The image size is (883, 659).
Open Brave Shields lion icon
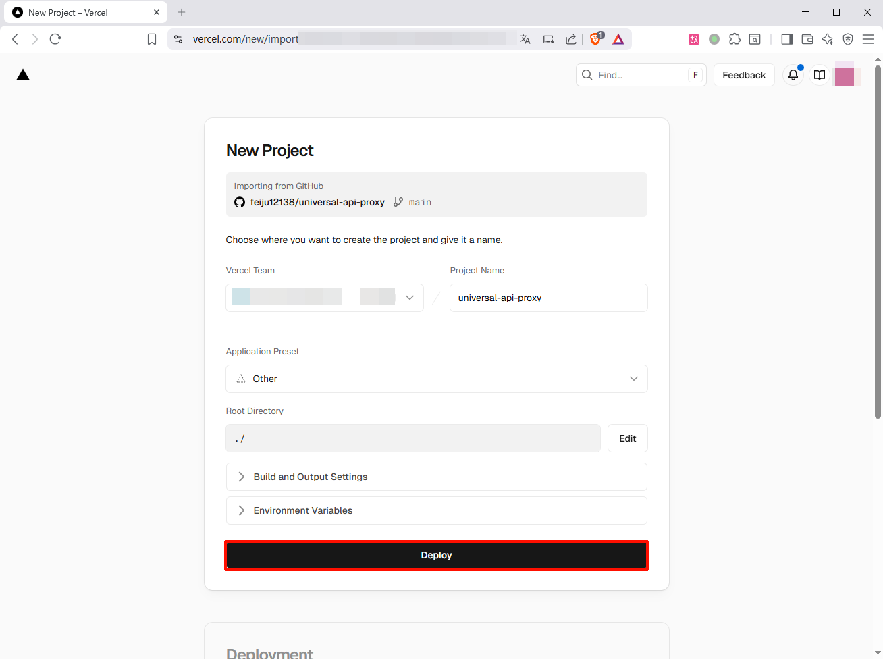596,38
